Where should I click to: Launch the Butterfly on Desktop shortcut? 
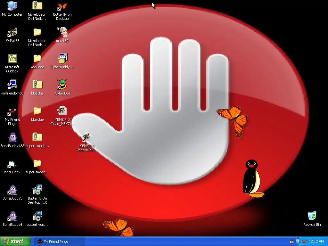pos(62,11)
